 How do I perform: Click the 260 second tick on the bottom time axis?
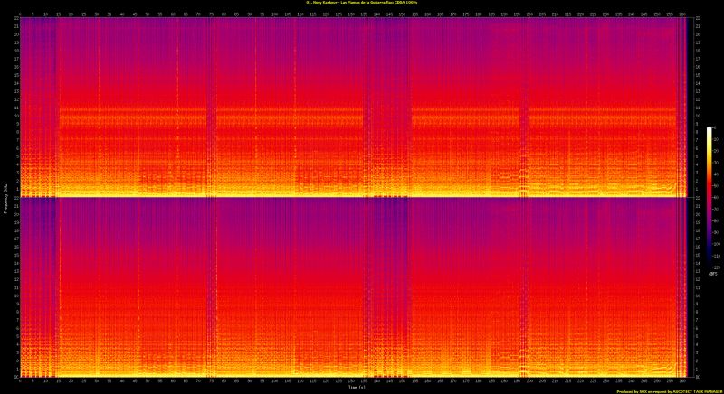(x=682, y=380)
